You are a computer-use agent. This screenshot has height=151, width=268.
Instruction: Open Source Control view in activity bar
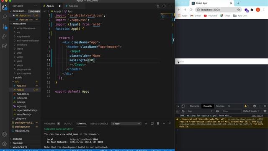point(5,26)
